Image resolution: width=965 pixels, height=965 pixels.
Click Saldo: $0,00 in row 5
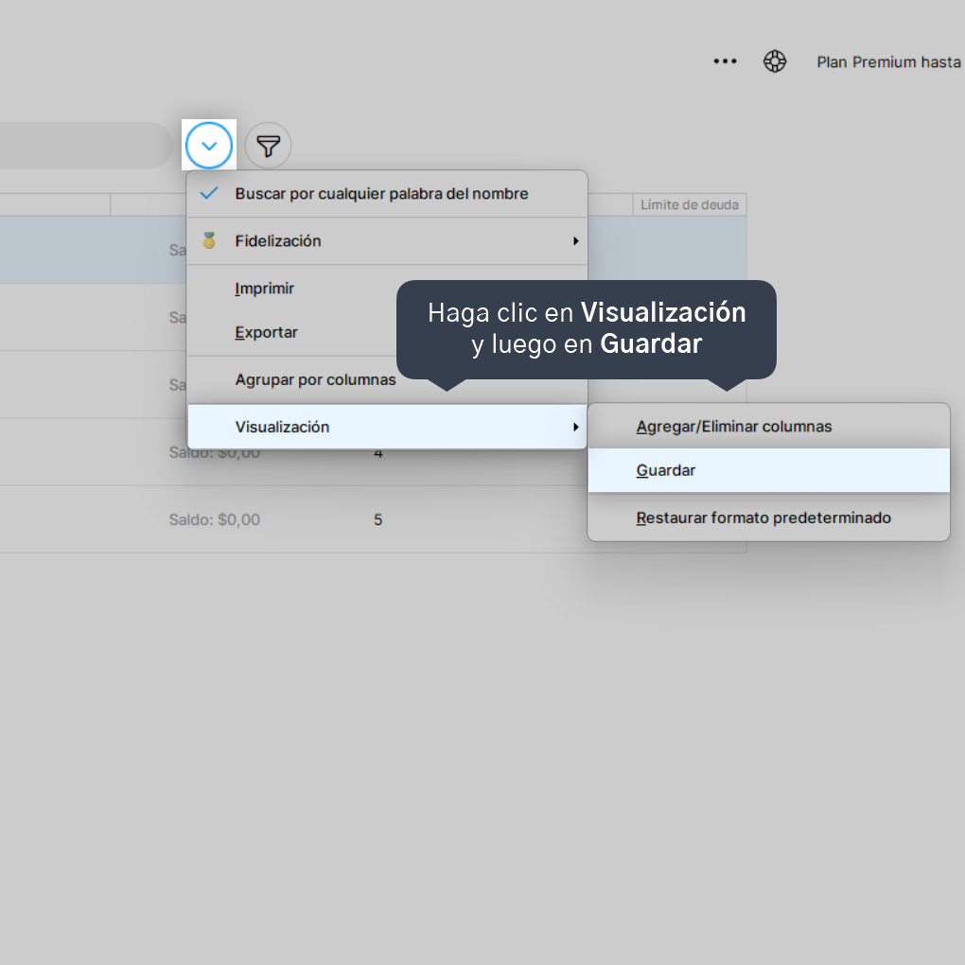(x=215, y=519)
